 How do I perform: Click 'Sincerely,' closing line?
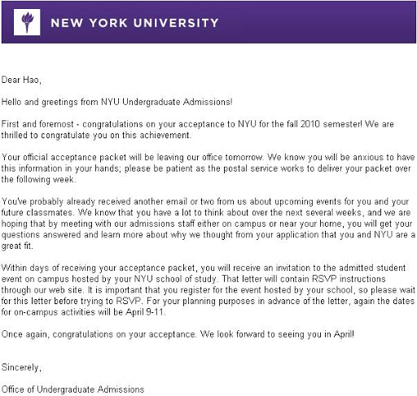pos(21,368)
